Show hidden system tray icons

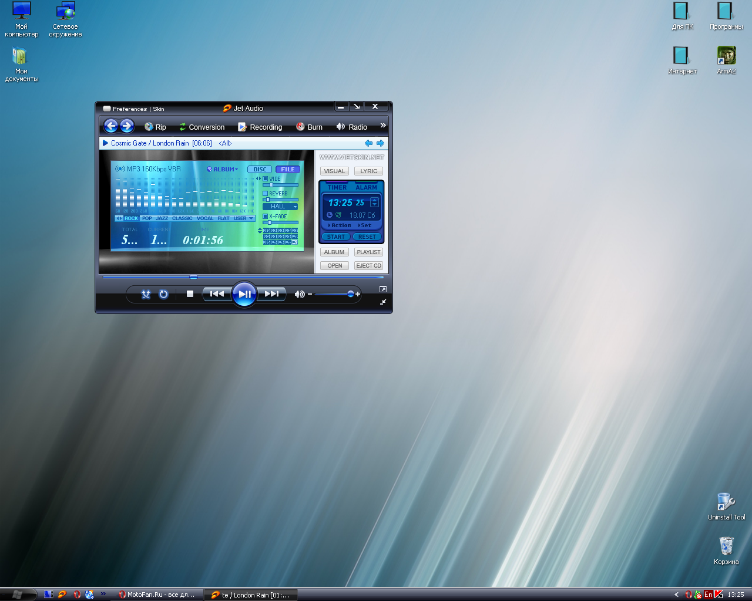[676, 595]
